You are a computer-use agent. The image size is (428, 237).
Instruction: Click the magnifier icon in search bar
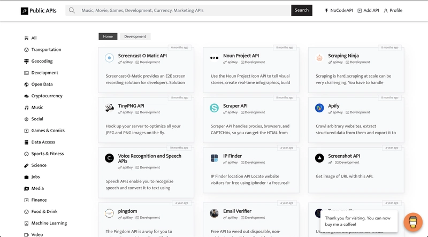72,10
